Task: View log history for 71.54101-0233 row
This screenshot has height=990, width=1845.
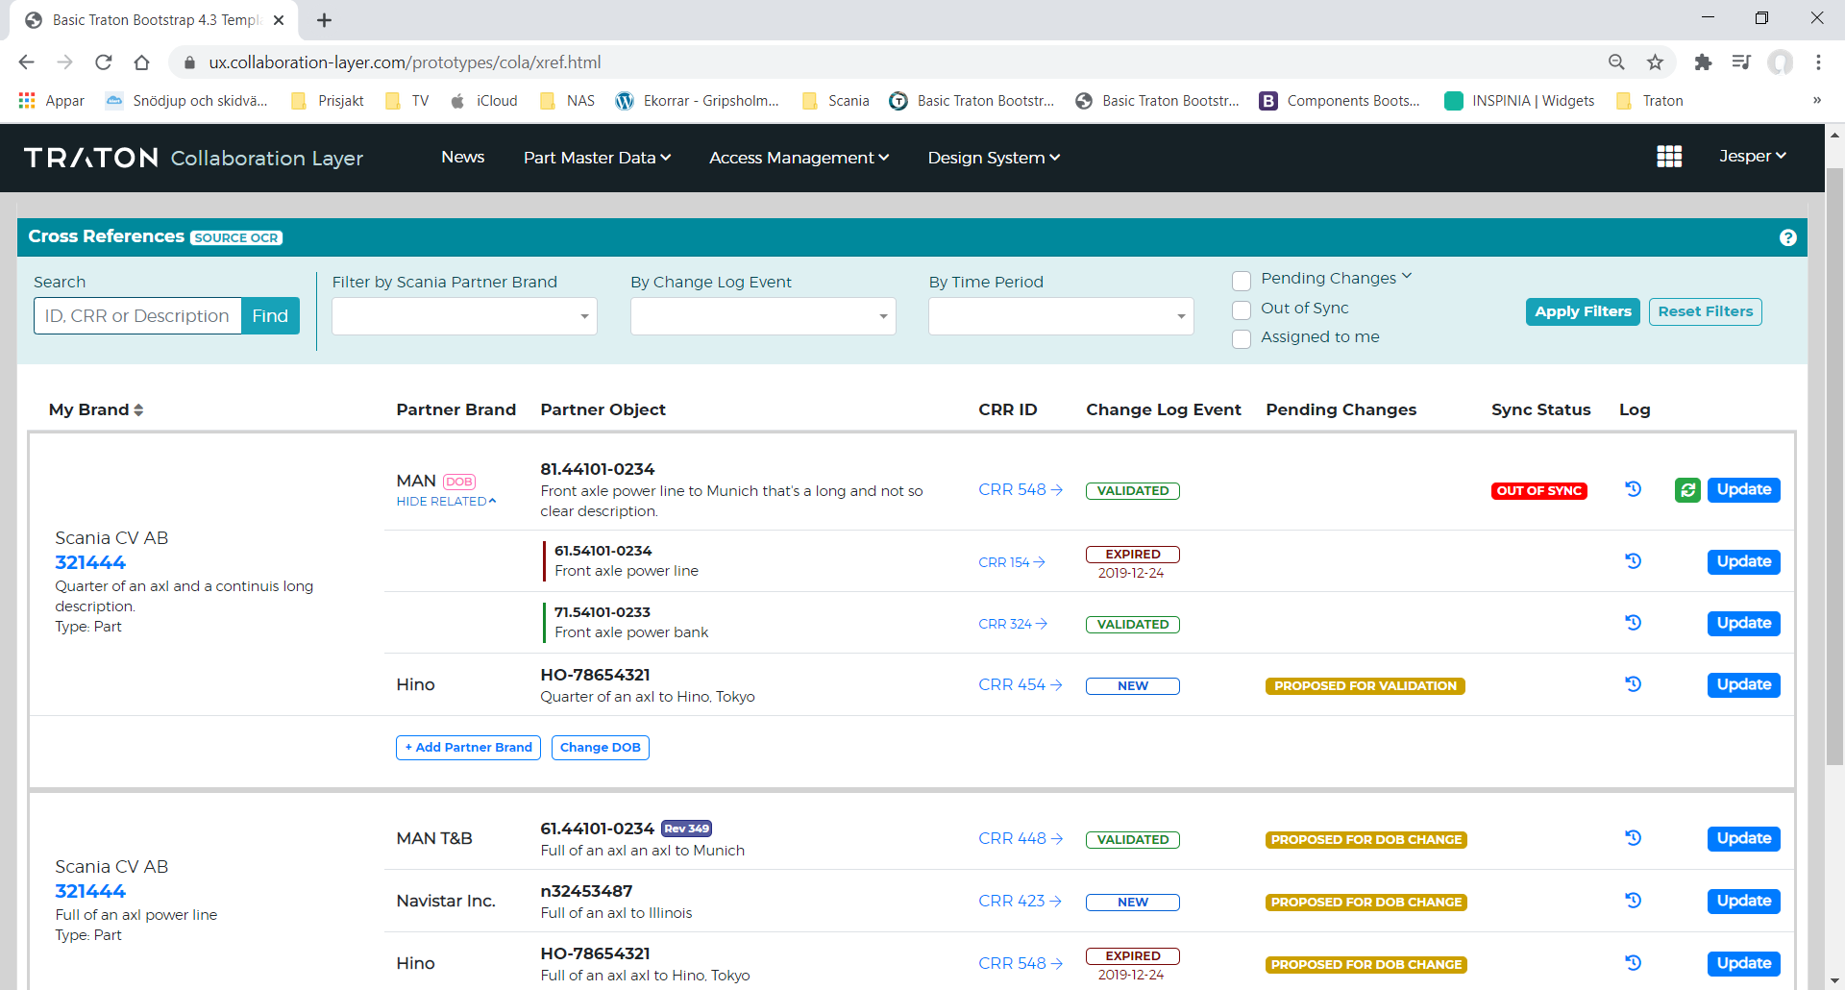Action: (x=1633, y=623)
